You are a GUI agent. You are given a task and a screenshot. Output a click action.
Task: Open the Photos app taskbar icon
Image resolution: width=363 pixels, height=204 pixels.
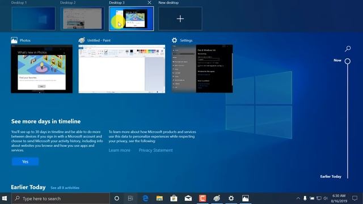click(246, 198)
